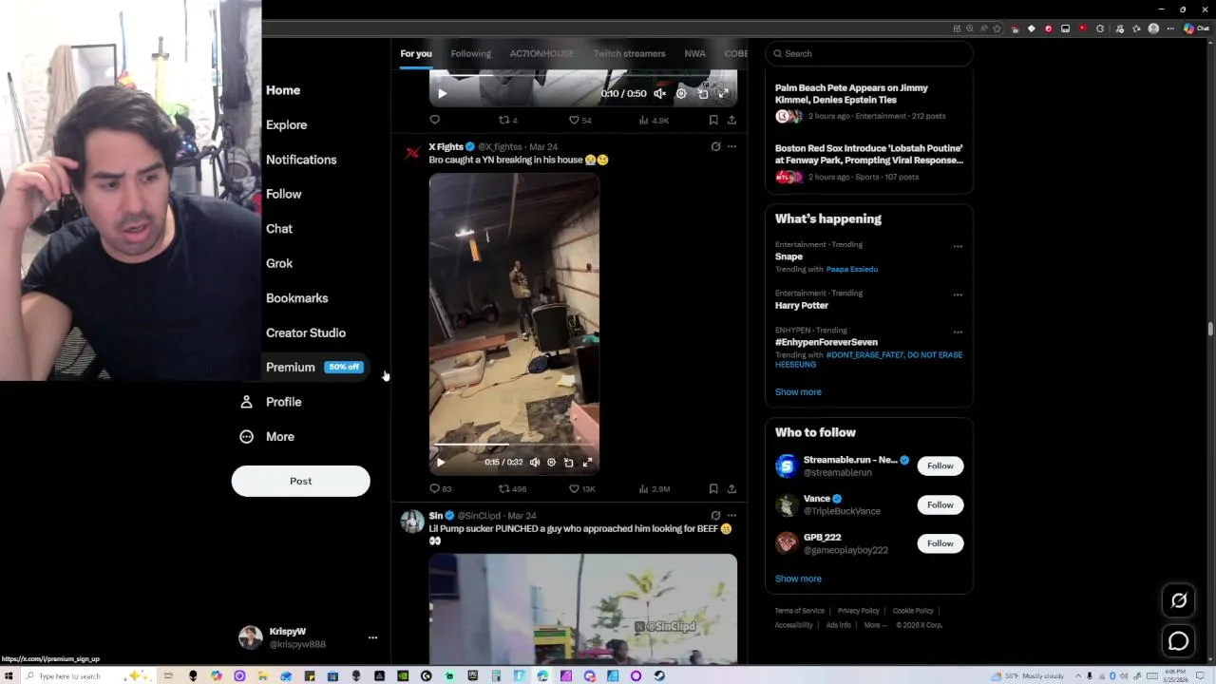Share the X Fights post
This screenshot has width=1216, height=684.
click(x=731, y=488)
